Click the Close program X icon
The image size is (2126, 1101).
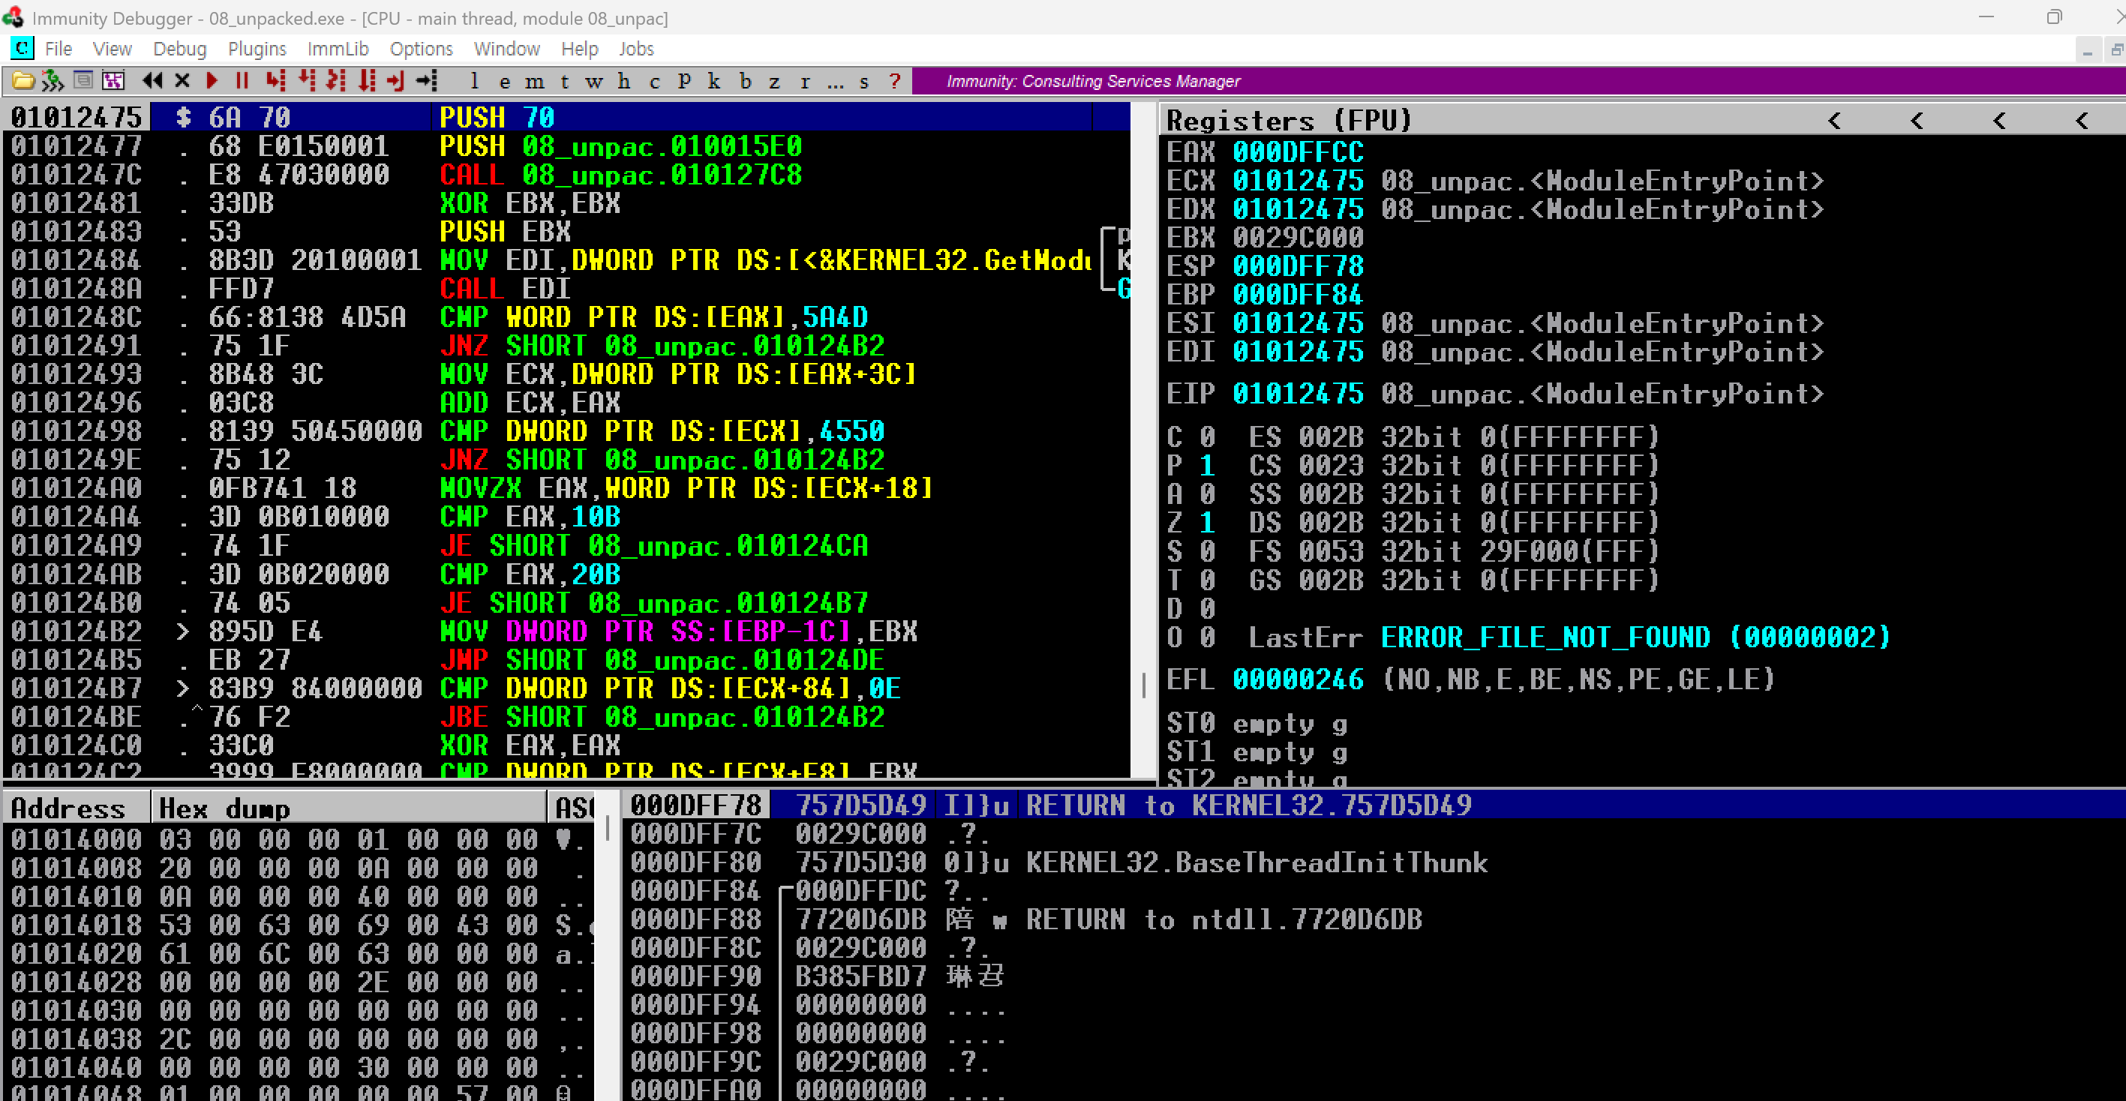[x=182, y=81]
